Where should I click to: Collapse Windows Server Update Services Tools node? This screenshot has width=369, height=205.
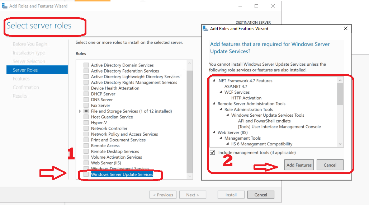pyautogui.click(x=228, y=115)
